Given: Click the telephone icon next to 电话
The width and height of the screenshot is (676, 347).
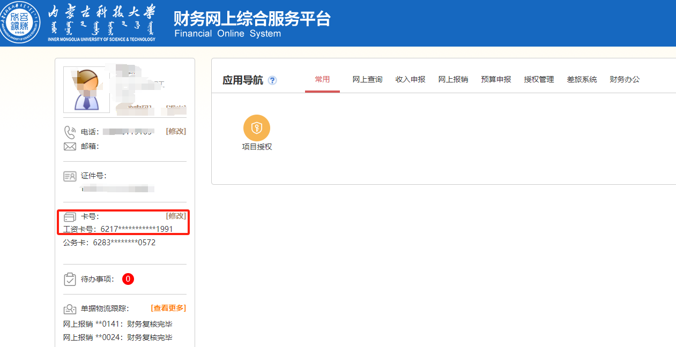Looking at the screenshot, I should (70, 132).
